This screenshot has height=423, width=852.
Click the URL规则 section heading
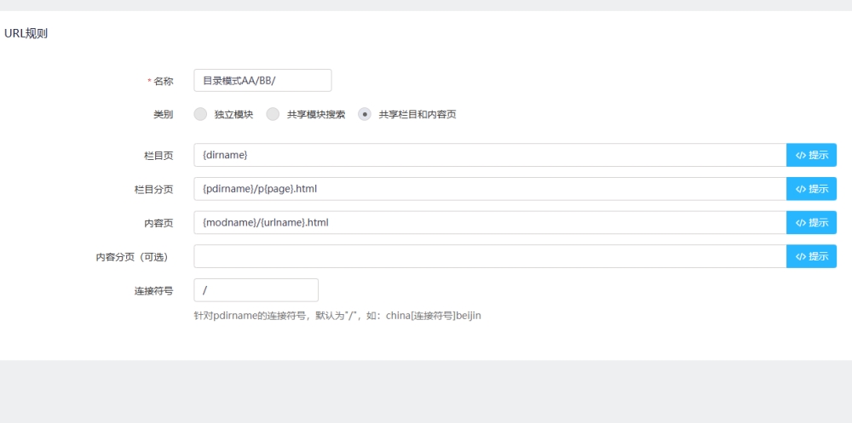tap(26, 34)
